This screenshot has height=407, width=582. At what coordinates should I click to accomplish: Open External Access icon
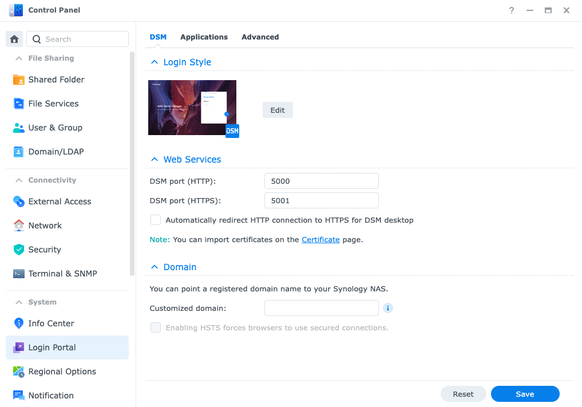point(19,201)
